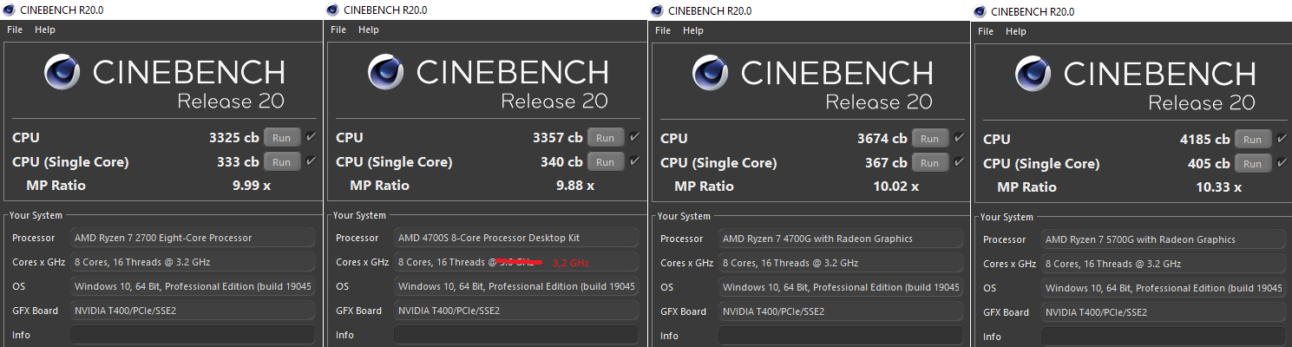The width and height of the screenshot is (1292, 347).
Task: Click the Cinebench sphere logo in the 4700S window
Action: (x=387, y=75)
